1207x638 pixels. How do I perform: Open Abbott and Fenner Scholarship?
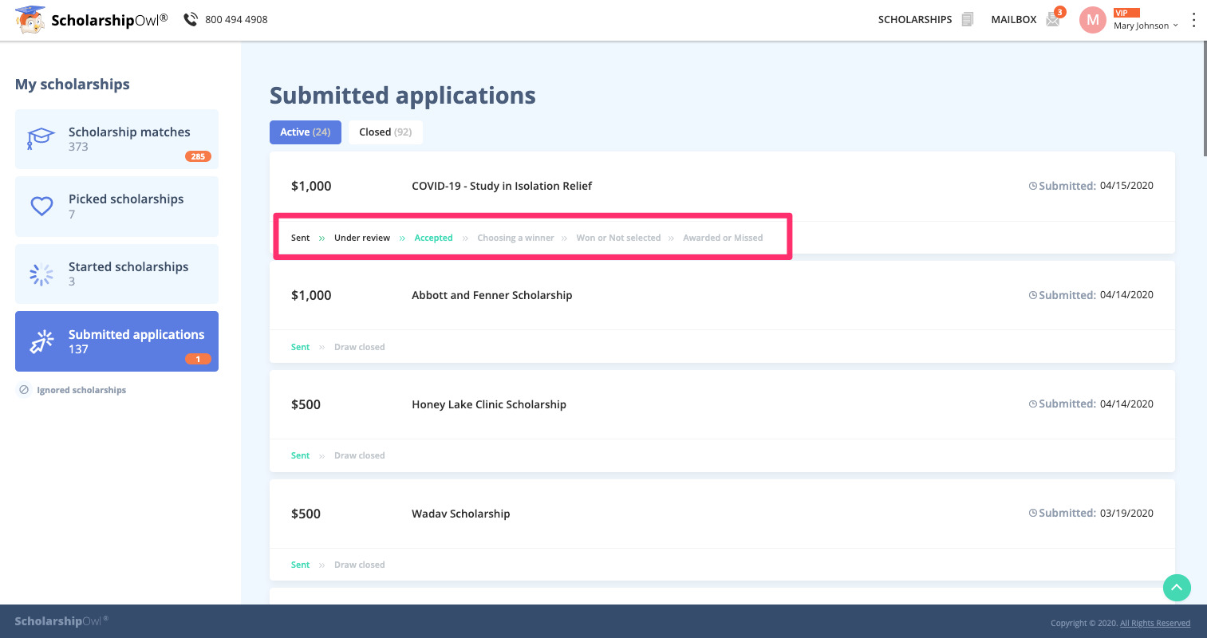coord(492,295)
